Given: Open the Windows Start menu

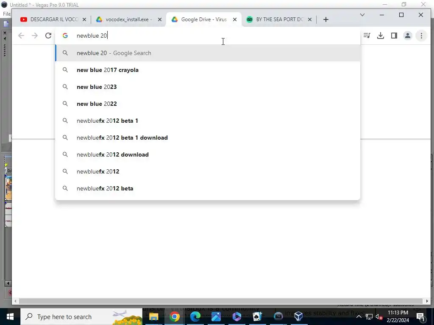Looking at the screenshot, I should click(x=10, y=317).
